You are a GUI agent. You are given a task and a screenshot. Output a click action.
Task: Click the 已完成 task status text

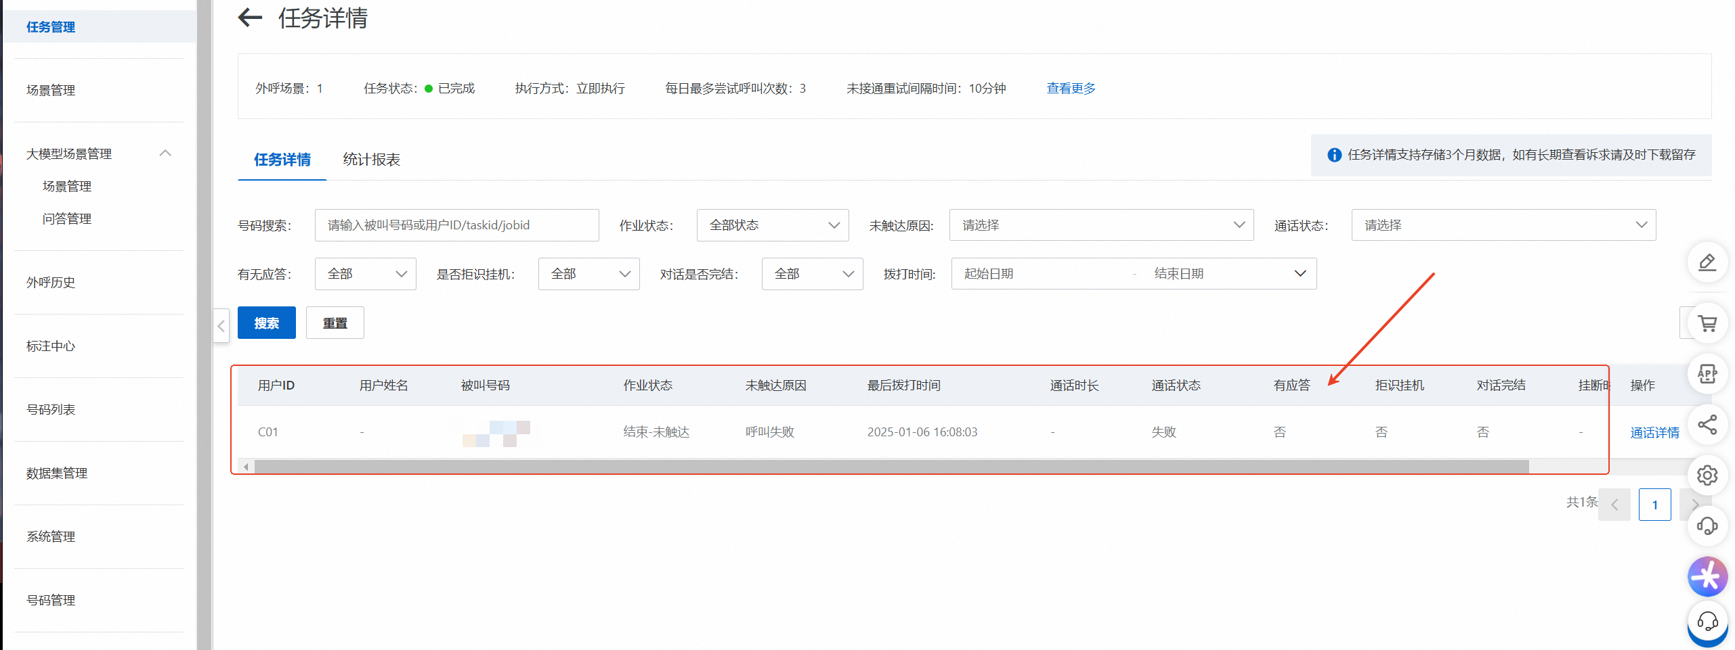tap(456, 89)
